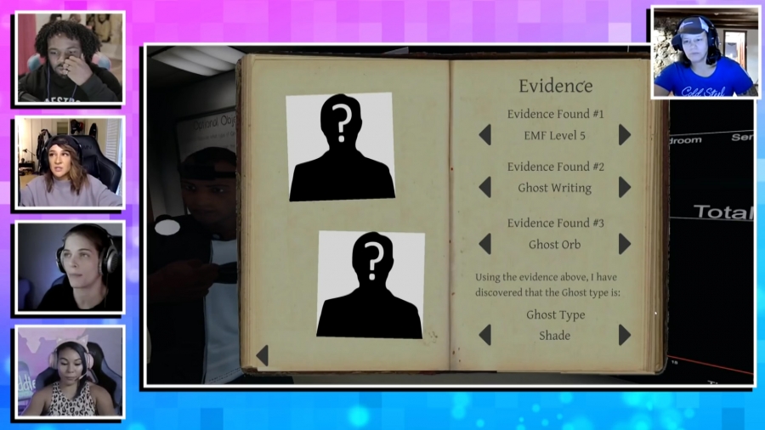Image resolution: width=765 pixels, height=430 pixels.
Task: Select the bottom unknown-person photo placeholder
Action: tap(371, 285)
